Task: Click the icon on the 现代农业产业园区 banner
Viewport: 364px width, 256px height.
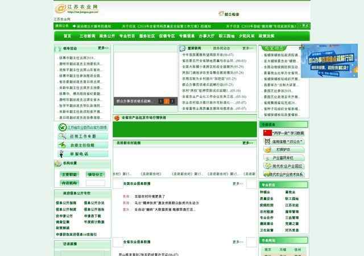Action: click(x=268, y=166)
